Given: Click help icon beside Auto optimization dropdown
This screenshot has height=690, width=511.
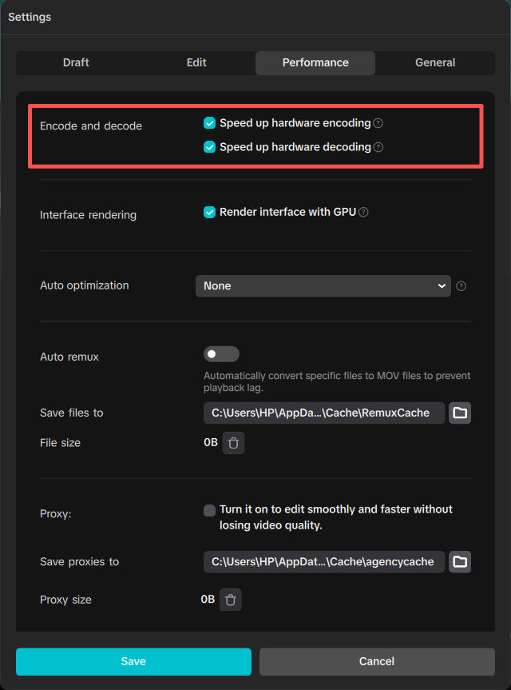Looking at the screenshot, I should (461, 286).
